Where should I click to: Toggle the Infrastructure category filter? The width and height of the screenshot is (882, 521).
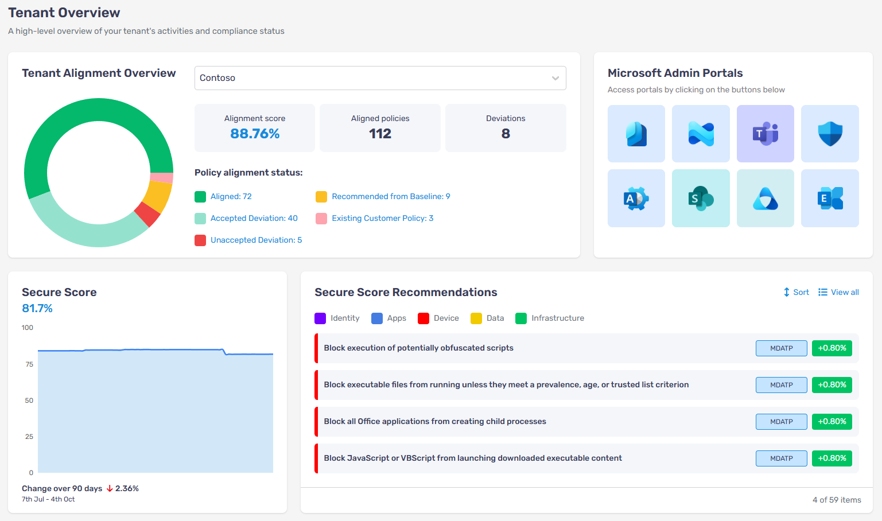pos(550,318)
